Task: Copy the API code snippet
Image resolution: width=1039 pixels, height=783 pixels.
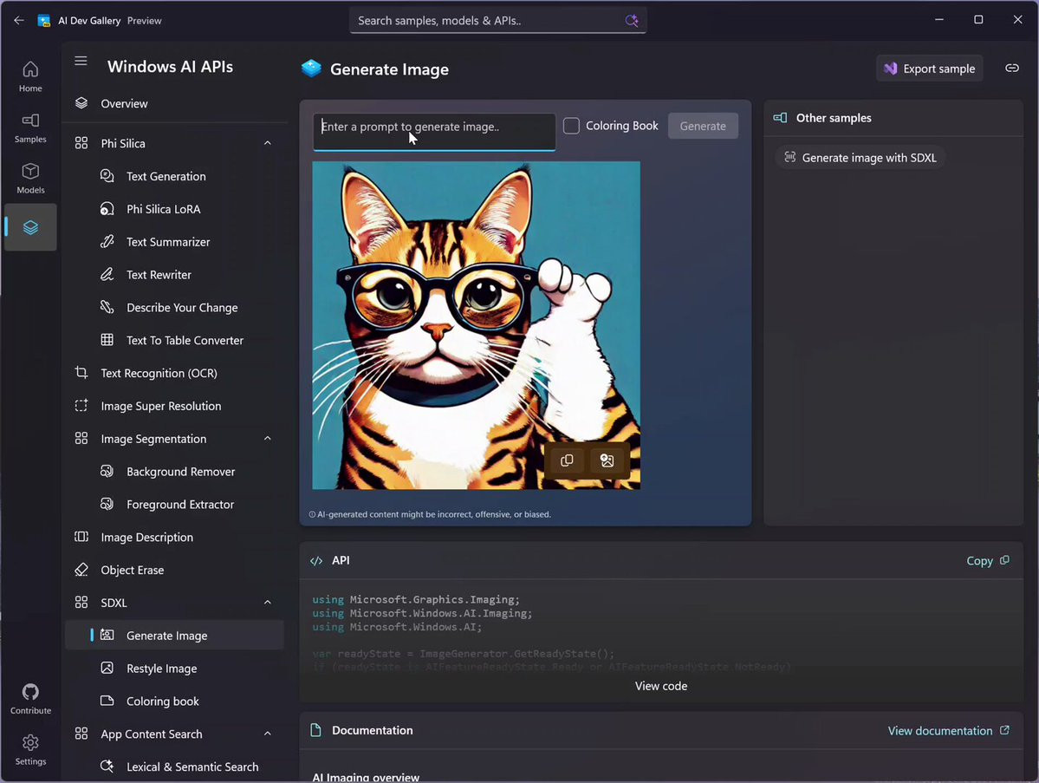Action: pyautogui.click(x=987, y=561)
